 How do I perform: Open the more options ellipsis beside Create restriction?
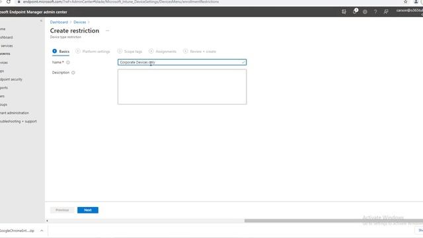click(x=107, y=31)
